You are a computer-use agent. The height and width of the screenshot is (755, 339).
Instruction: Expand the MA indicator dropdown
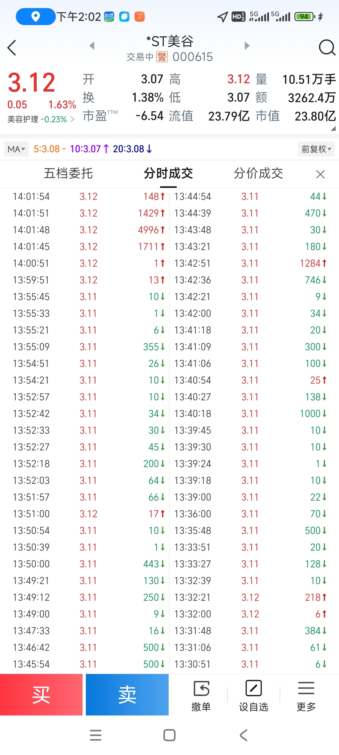tap(16, 149)
